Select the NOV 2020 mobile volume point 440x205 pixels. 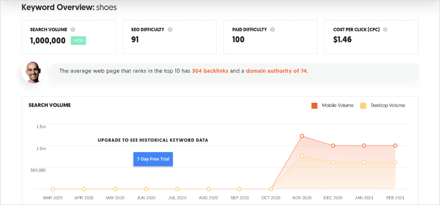[302, 136]
